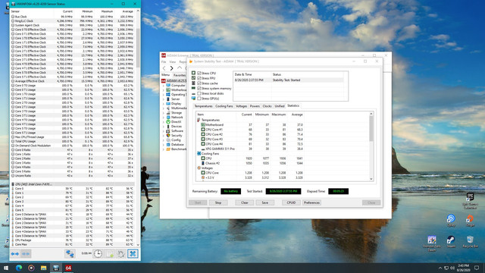Enable the Stress local disks checkbox

[x=199, y=93]
